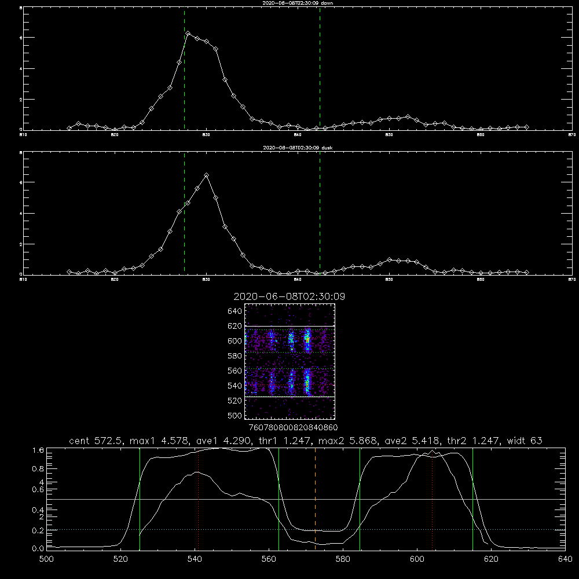
Task: Open the spectral heatmap image thumbnail
Action: [x=289, y=361]
